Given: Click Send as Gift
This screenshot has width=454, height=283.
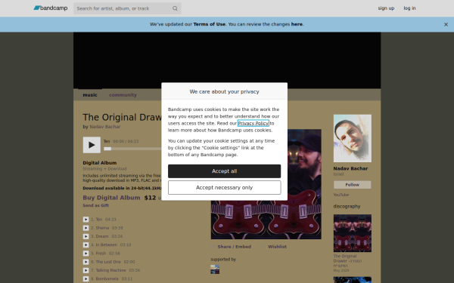Looking at the screenshot, I should (96, 205).
